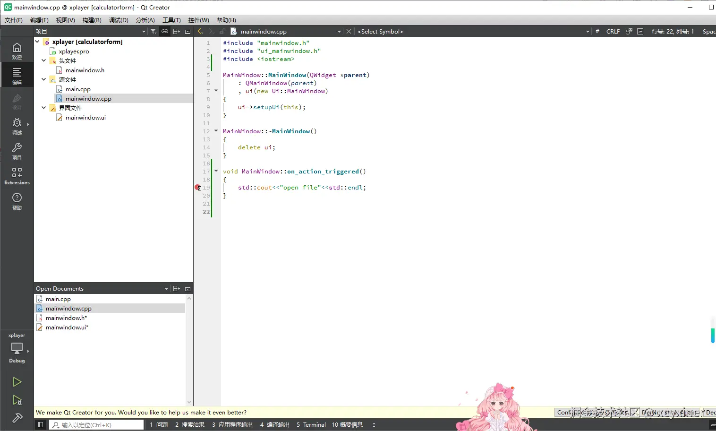Open the Extensions mode
This screenshot has height=431, width=716.
click(17, 176)
